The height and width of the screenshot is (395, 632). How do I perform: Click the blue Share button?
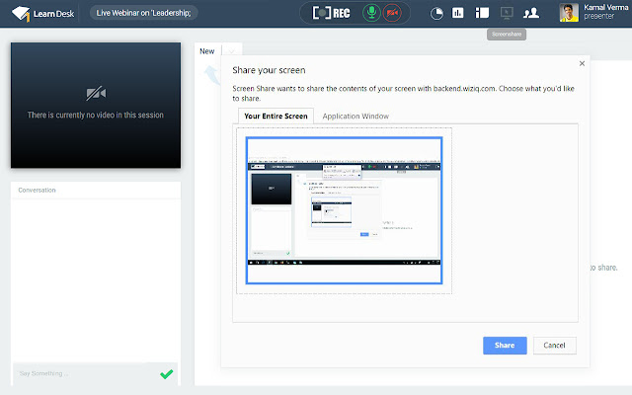click(x=505, y=346)
